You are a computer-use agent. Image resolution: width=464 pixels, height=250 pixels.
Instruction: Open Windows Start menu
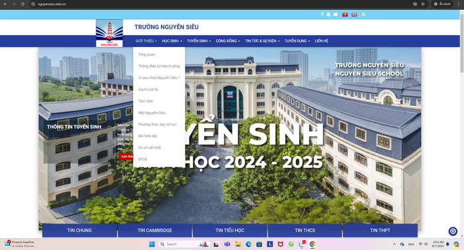152,244
